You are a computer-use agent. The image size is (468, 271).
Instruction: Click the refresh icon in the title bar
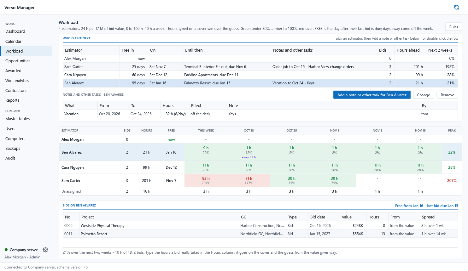(x=456, y=7)
